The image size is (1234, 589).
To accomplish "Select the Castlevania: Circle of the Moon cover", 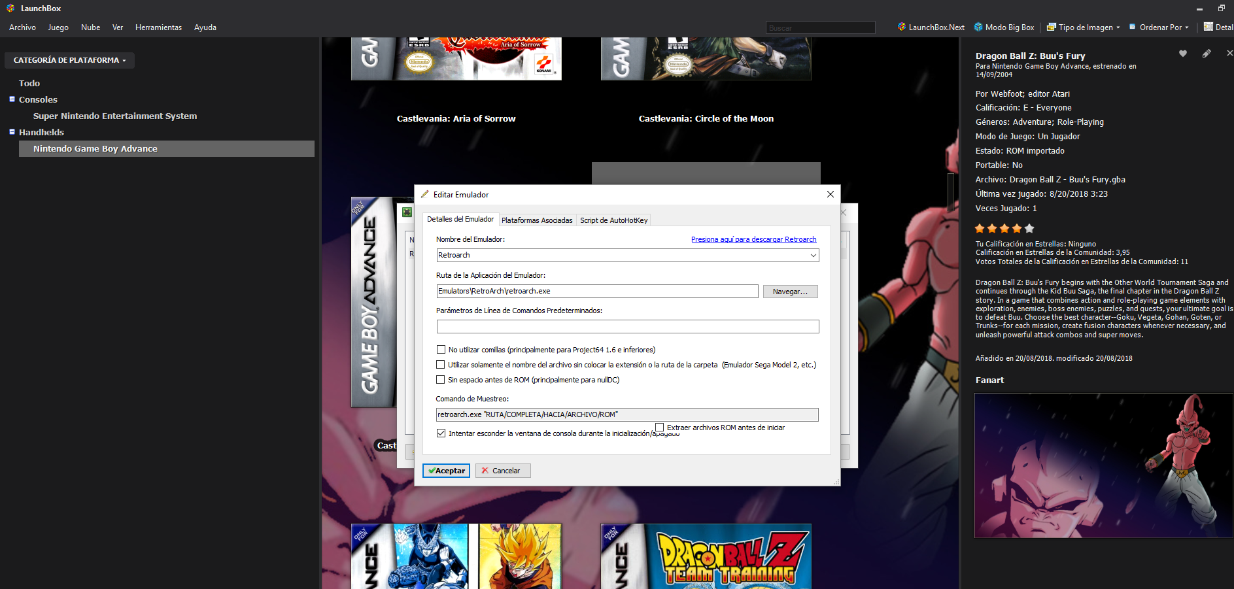I will (x=706, y=59).
